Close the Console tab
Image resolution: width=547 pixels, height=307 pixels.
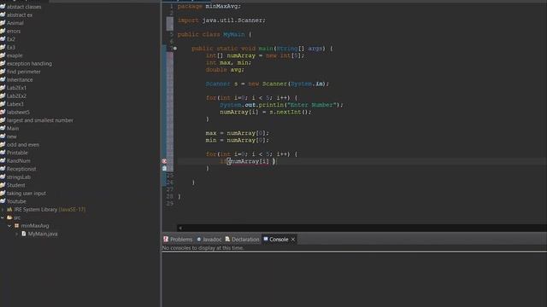pyautogui.click(x=293, y=240)
